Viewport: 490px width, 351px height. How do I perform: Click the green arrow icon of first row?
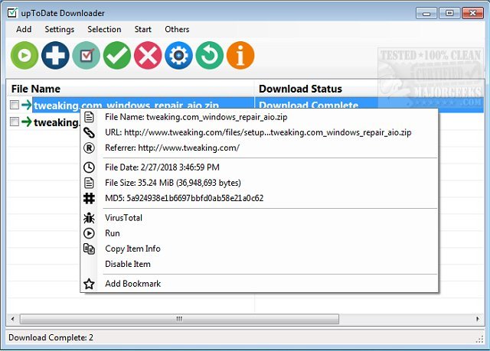click(x=27, y=105)
